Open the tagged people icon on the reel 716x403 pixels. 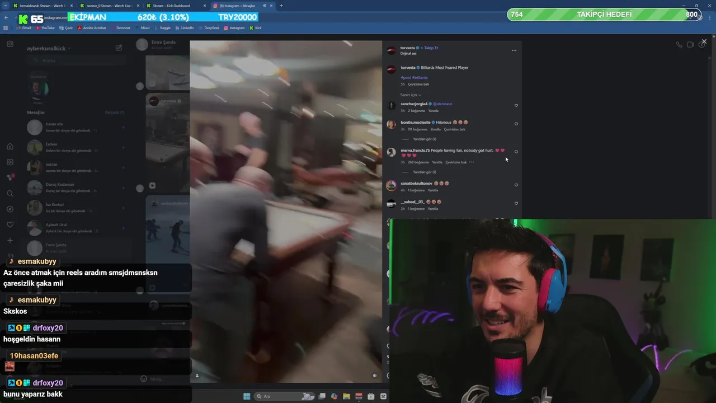coord(197,376)
